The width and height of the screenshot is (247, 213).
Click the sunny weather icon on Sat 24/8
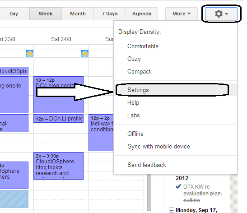(85, 54)
